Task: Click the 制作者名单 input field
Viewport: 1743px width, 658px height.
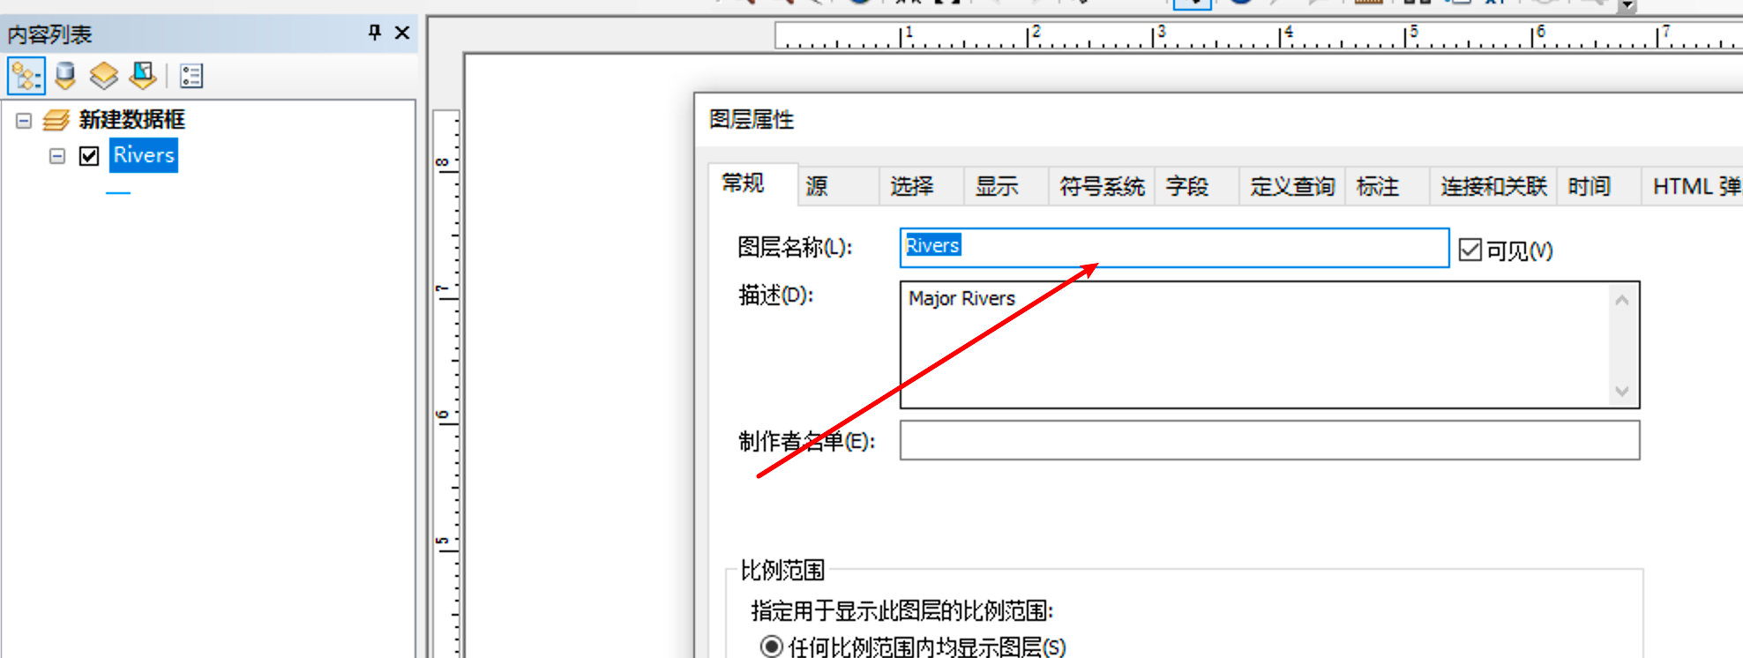Action: (x=1269, y=440)
